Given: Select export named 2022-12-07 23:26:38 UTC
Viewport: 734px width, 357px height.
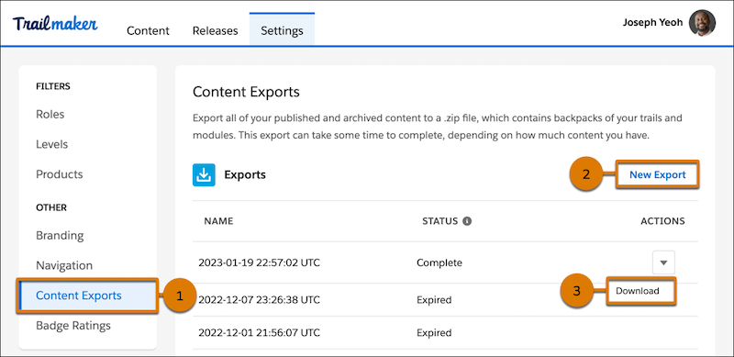Looking at the screenshot, I should click(259, 300).
